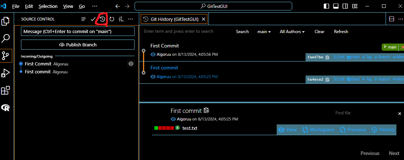Open the Run and Debug view

[6, 73]
